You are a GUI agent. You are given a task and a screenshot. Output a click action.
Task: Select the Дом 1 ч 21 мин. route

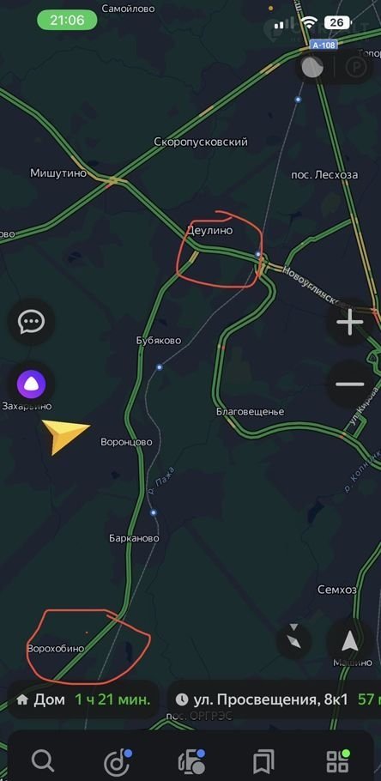(83, 699)
